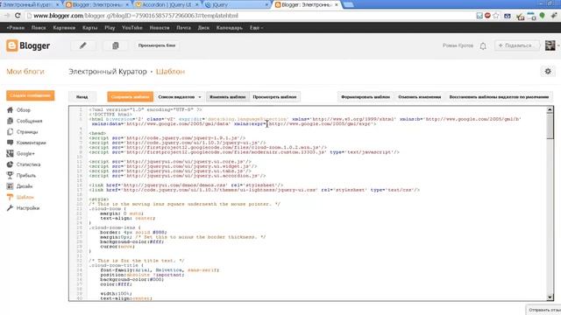
Task: Open Почта in Google bar
Action: coord(183,27)
